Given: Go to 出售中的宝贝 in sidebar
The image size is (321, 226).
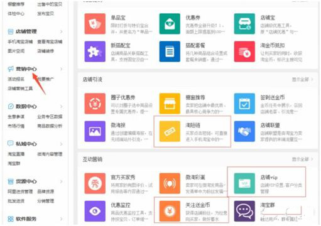Looking at the screenshot, I should (50, 4).
